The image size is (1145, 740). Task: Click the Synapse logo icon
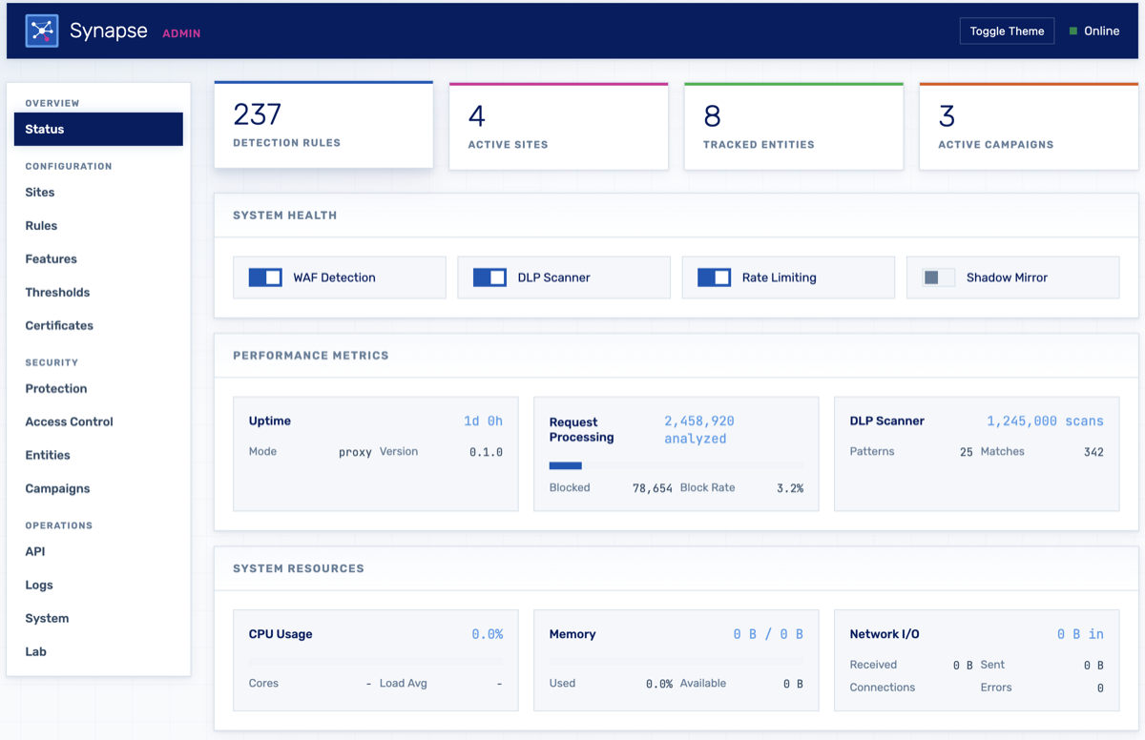click(41, 30)
